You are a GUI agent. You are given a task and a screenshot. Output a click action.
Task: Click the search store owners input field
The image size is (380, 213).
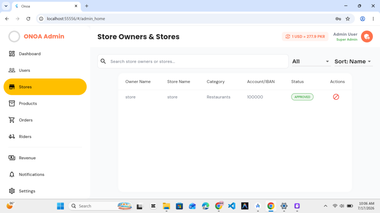[x=193, y=61]
